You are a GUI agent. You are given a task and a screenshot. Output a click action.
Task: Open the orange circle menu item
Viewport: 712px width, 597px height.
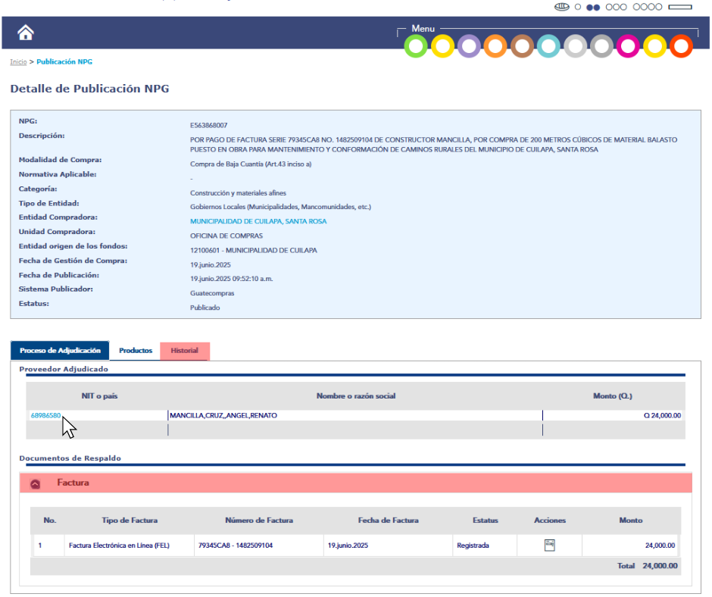coord(495,46)
